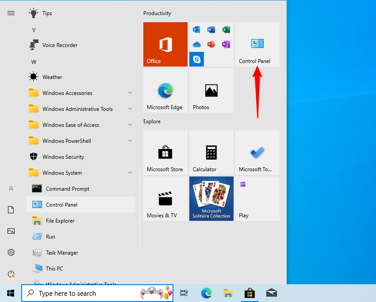Open the Photos tile
Viewport: 376px width, 302px height.
click(211, 90)
